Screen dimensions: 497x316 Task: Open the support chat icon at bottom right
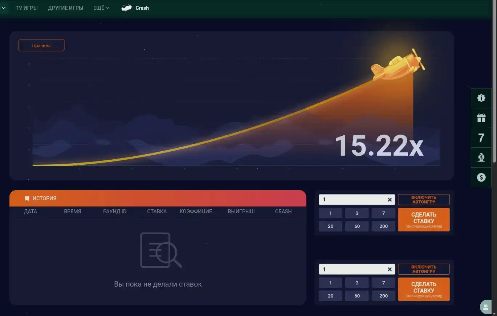click(x=486, y=307)
